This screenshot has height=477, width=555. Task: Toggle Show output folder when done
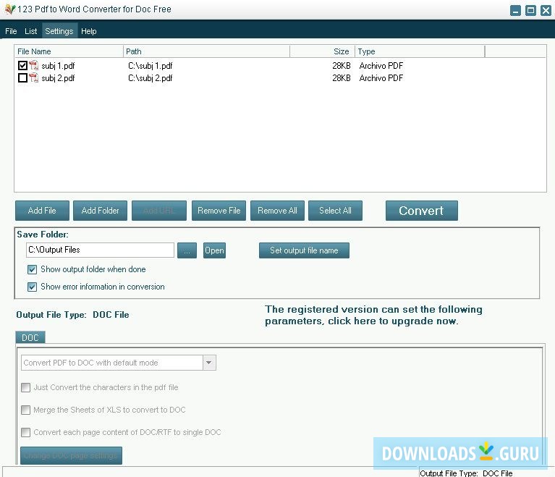[x=32, y=269]
